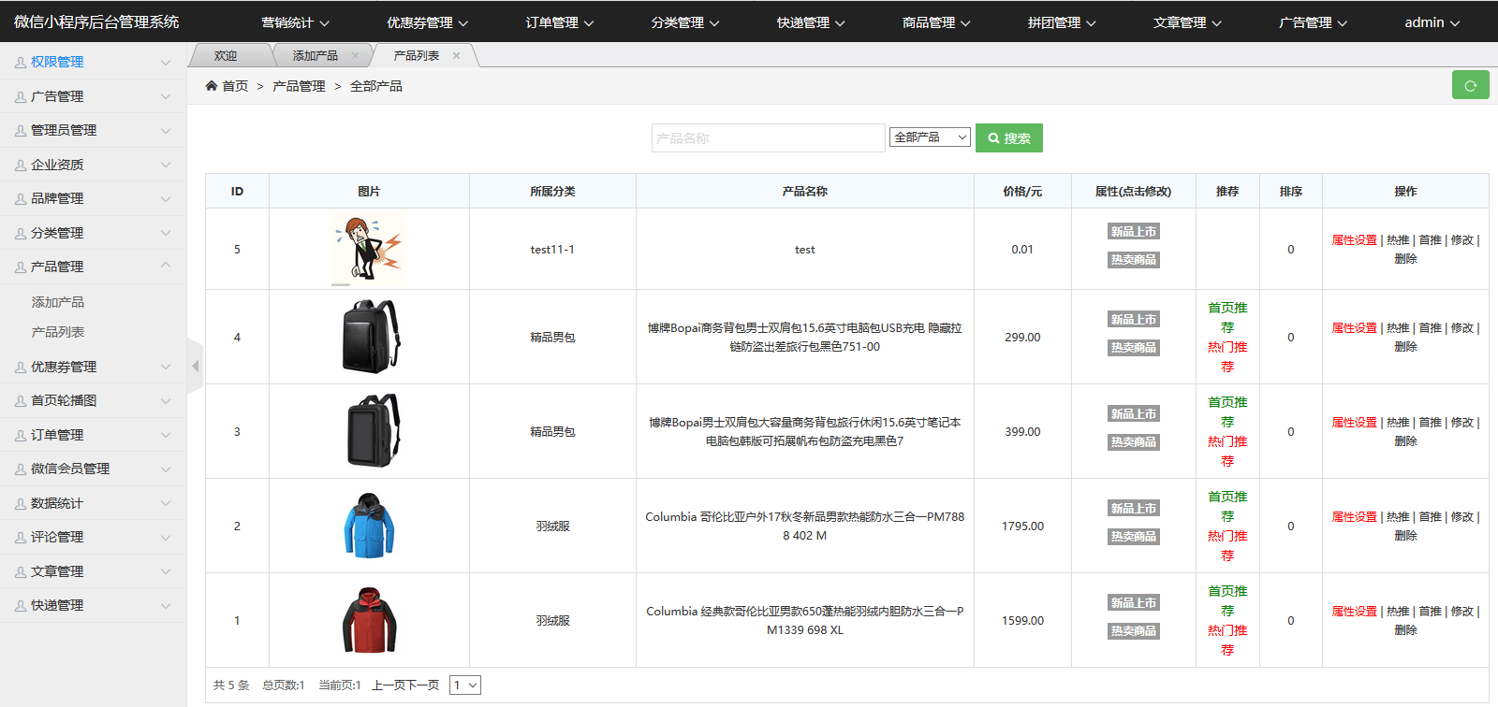Open the black backpack thumbnail for product 4
Viewport: 1498px width, 707px height.
pyautogui.click(x=369, y=337)
